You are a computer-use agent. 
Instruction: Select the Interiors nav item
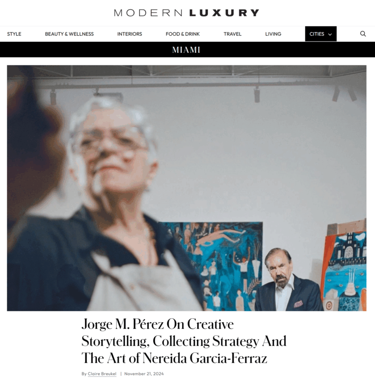pyautogui.click(x=129, y=34)
